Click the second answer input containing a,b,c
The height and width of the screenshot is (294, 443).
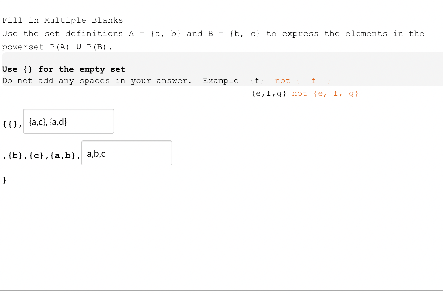coord(126,153)
